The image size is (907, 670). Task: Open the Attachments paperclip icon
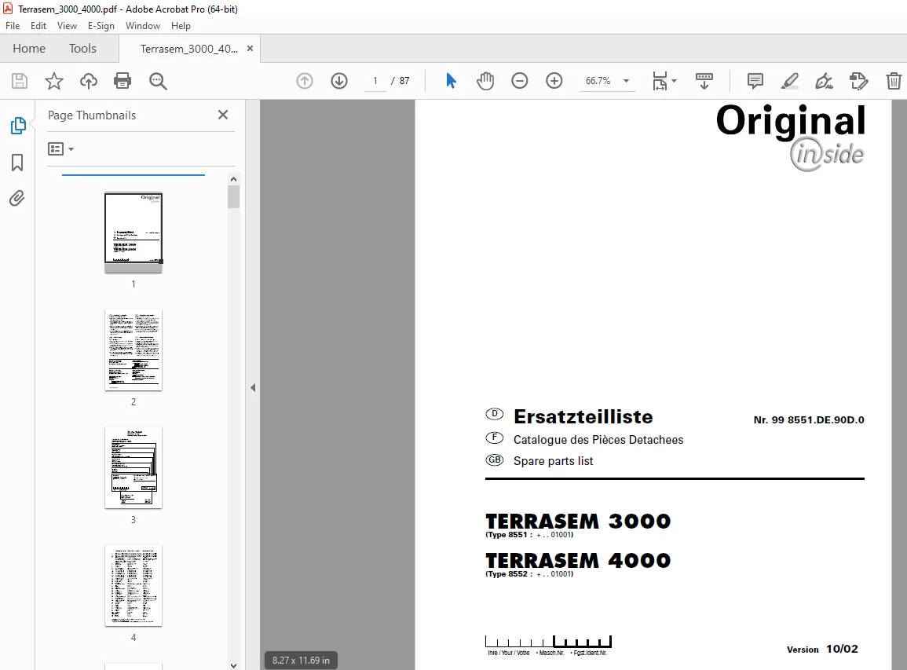17,199
